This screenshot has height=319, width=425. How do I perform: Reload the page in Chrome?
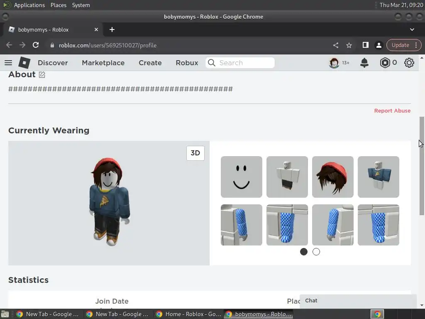pos(36,45)
